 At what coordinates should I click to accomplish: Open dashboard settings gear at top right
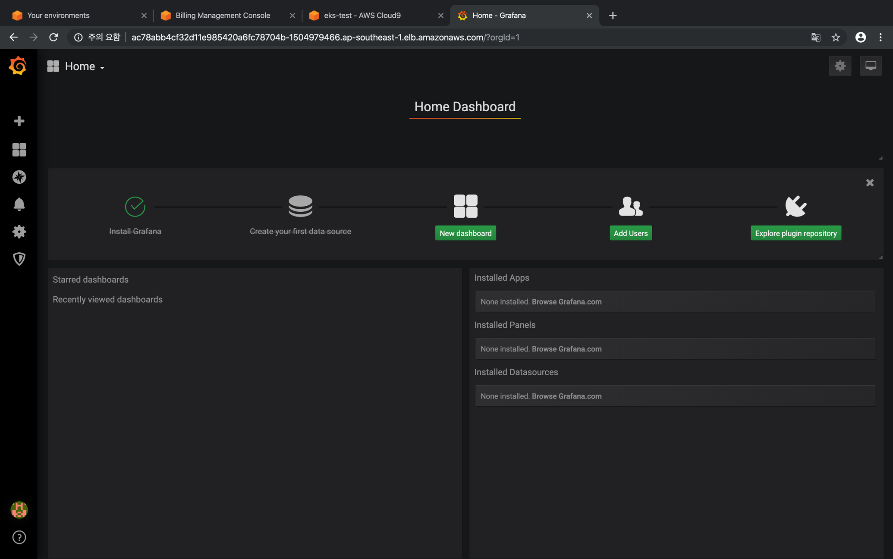[x=840, y=66]
